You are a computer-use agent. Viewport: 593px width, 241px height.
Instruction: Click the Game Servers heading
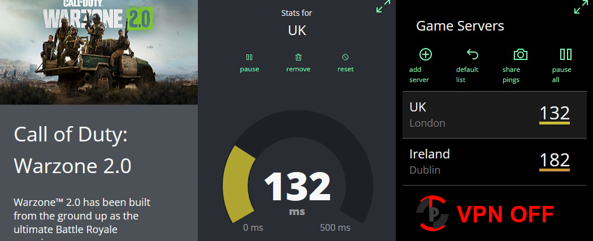tap(460, 26)
